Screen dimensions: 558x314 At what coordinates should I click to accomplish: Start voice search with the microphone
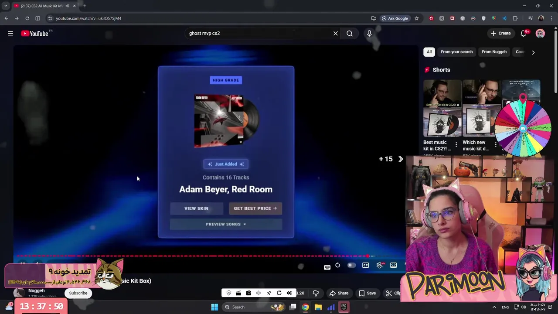(x=369, y=33)
